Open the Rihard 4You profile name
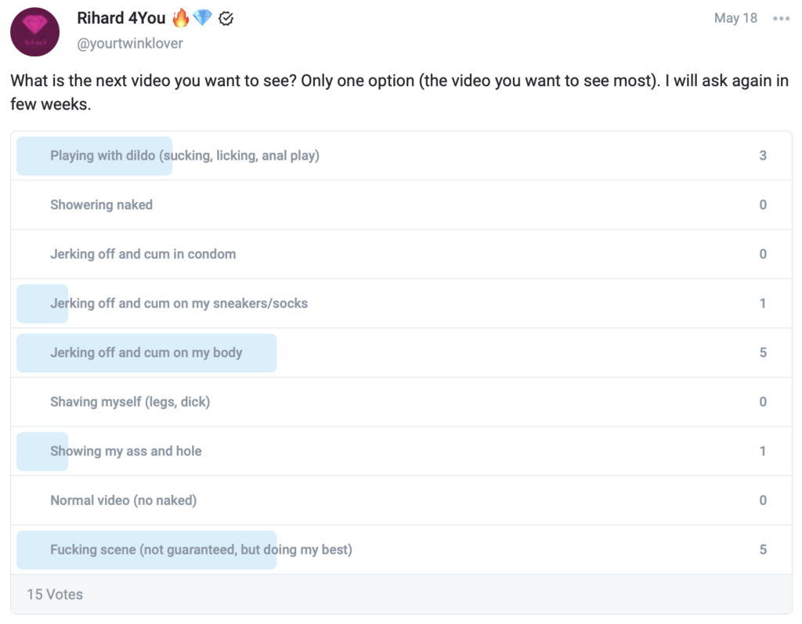 [x=121, y=18]
